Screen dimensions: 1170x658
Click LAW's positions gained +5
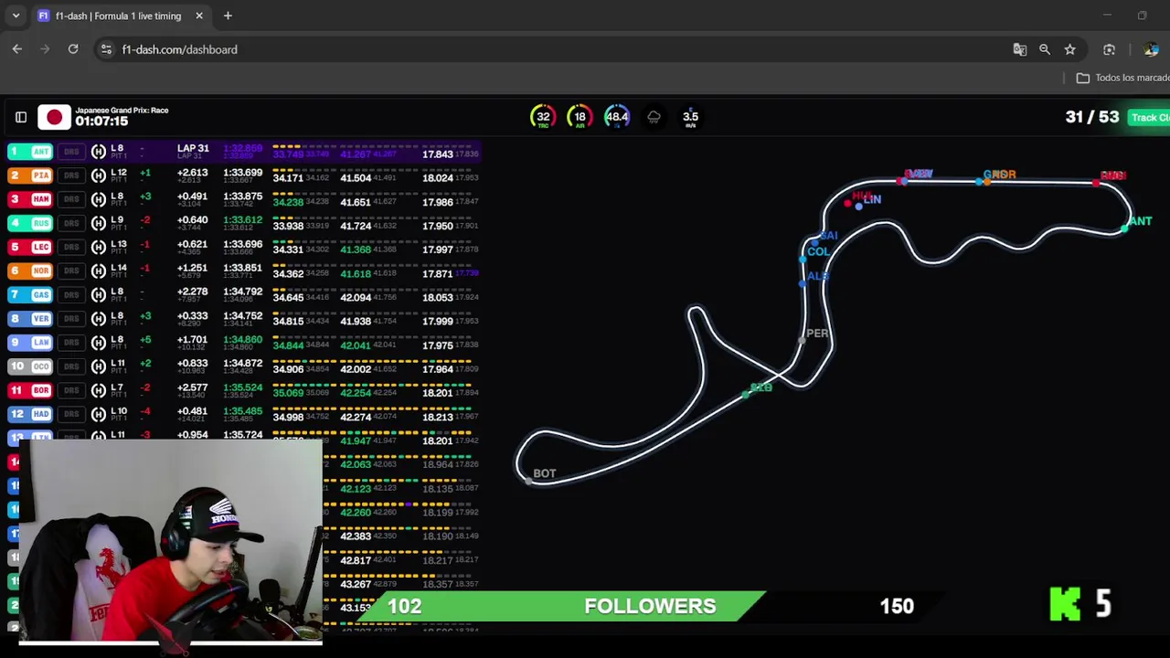click(x=145, y=340)
